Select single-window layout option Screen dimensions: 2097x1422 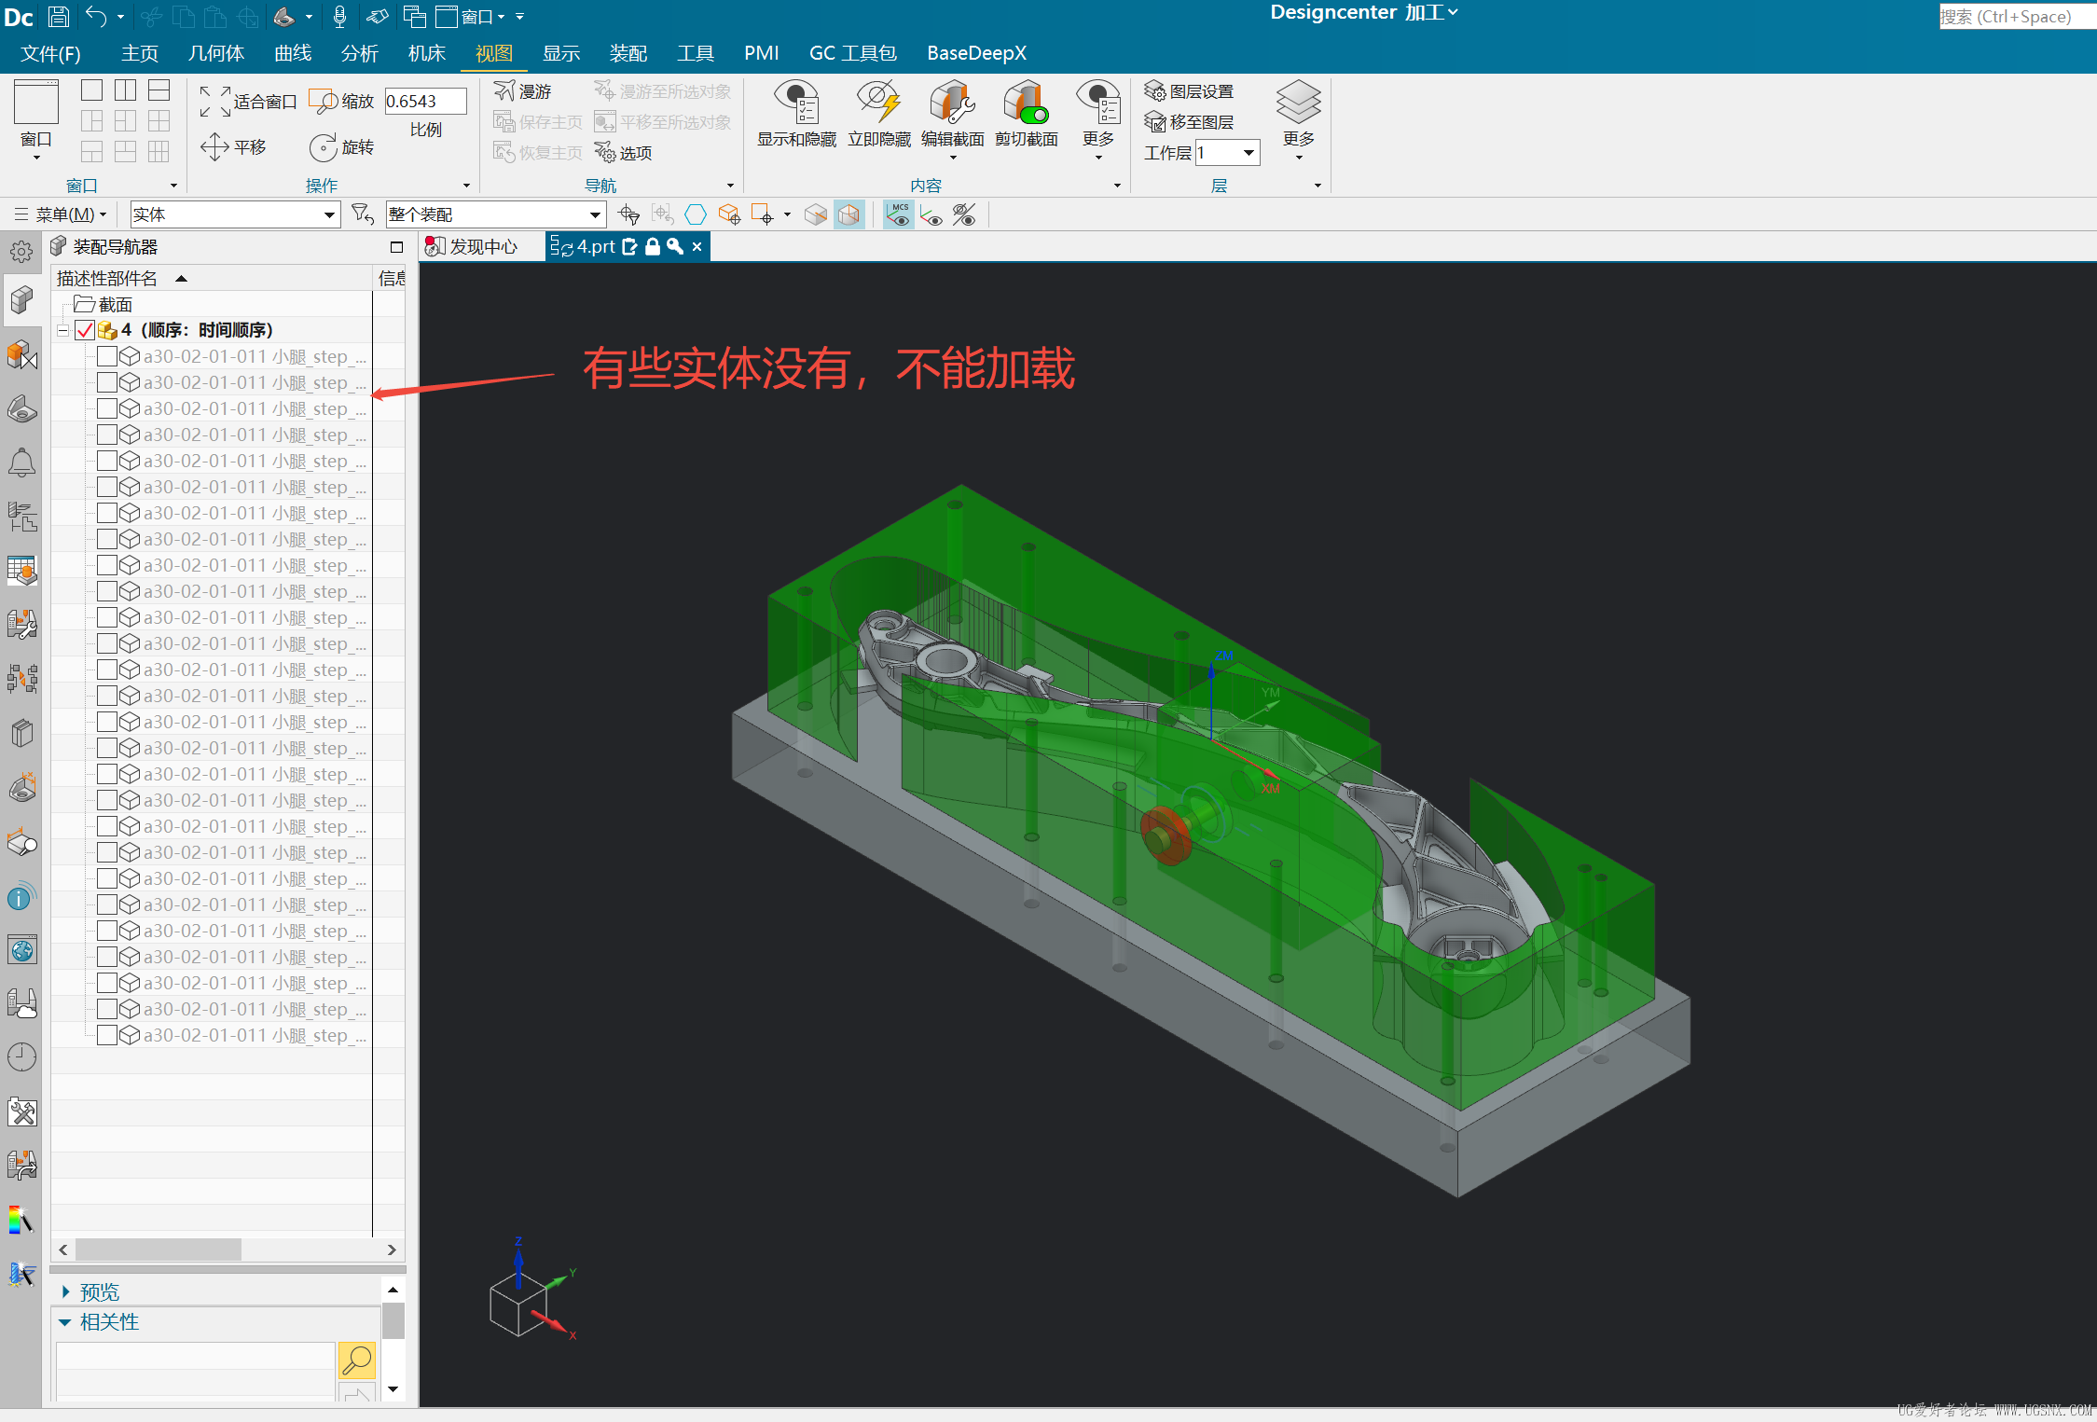click(x=91, y=90)
